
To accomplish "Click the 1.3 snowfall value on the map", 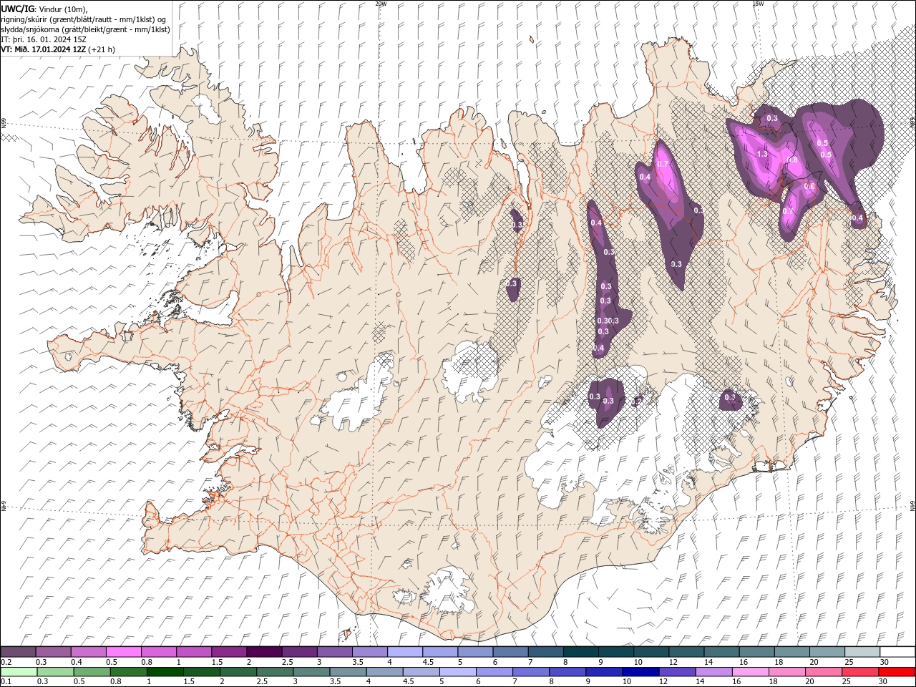I will 762,154.
